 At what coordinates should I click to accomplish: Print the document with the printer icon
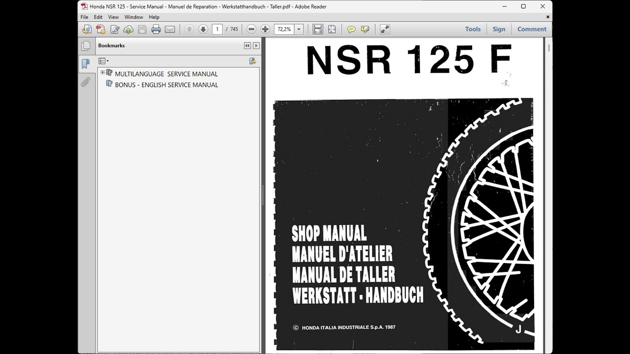point(156,29)
